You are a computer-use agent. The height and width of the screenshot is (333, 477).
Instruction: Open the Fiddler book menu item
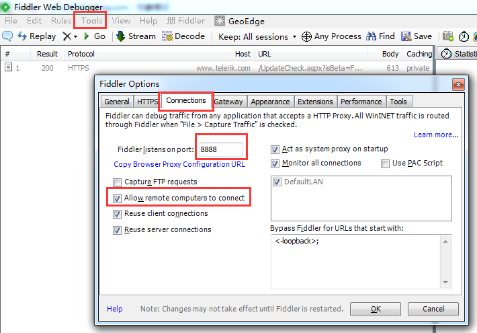186,21
